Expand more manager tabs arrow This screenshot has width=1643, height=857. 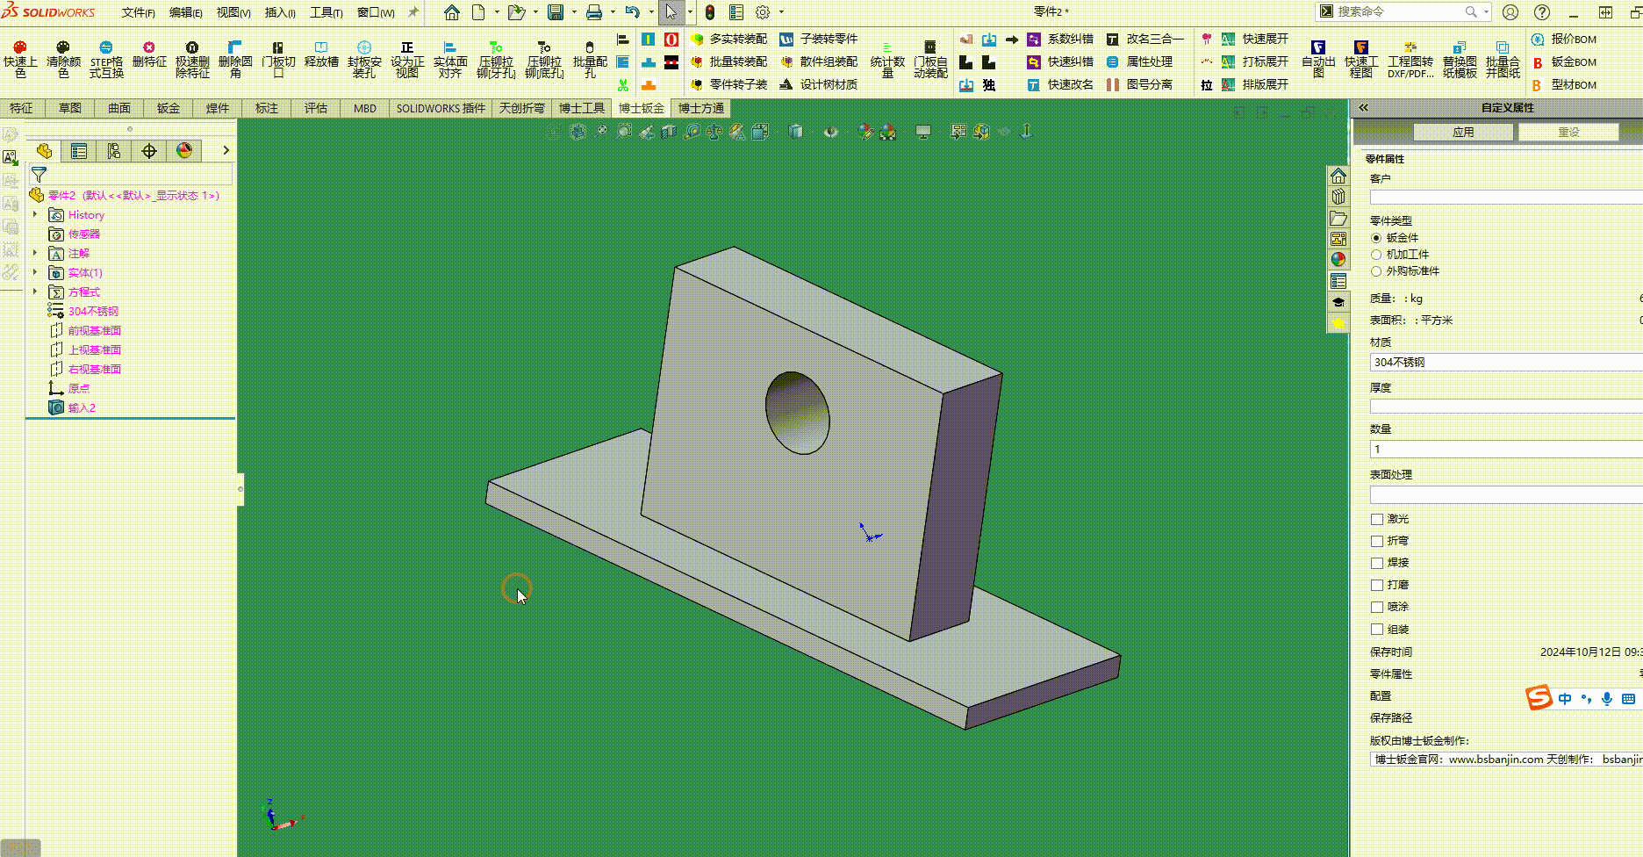coord(226,151)
